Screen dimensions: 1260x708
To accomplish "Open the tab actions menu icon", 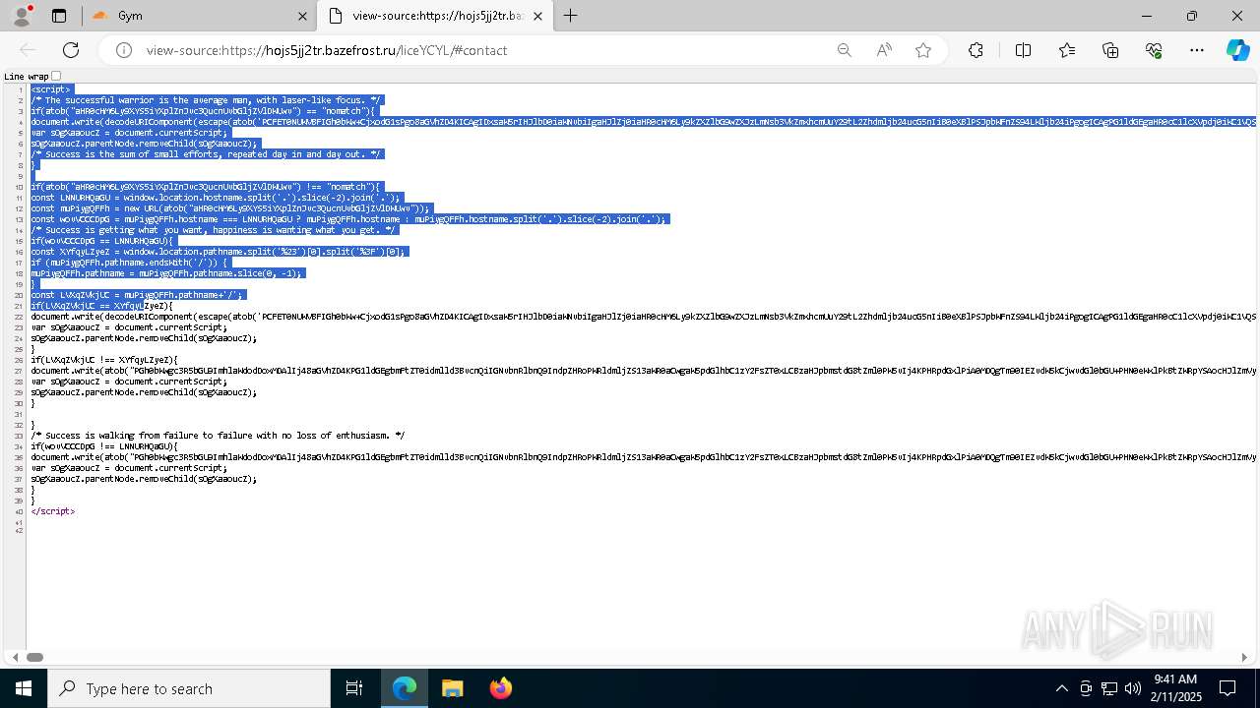I will (x=59, y=16).
